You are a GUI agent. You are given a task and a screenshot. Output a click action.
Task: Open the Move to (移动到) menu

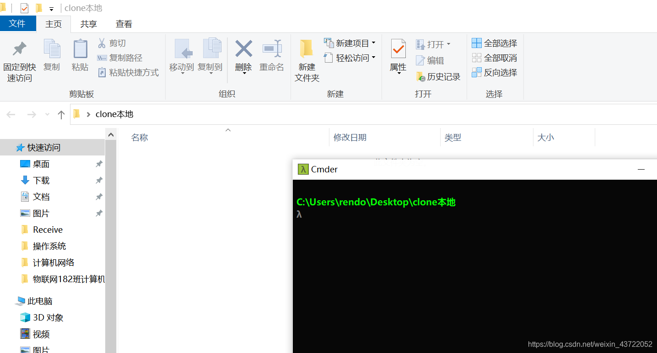pos(182,56)
